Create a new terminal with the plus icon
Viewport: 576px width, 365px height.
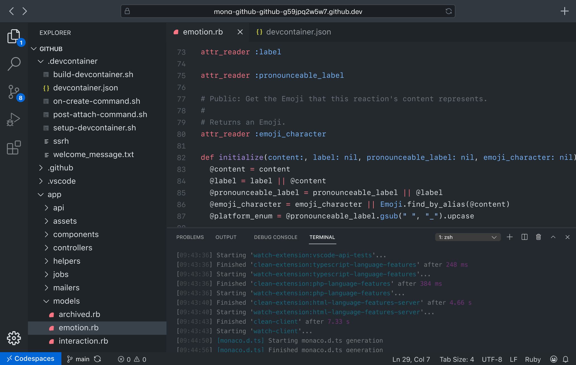pyautogui.click(x=510, y=237)
